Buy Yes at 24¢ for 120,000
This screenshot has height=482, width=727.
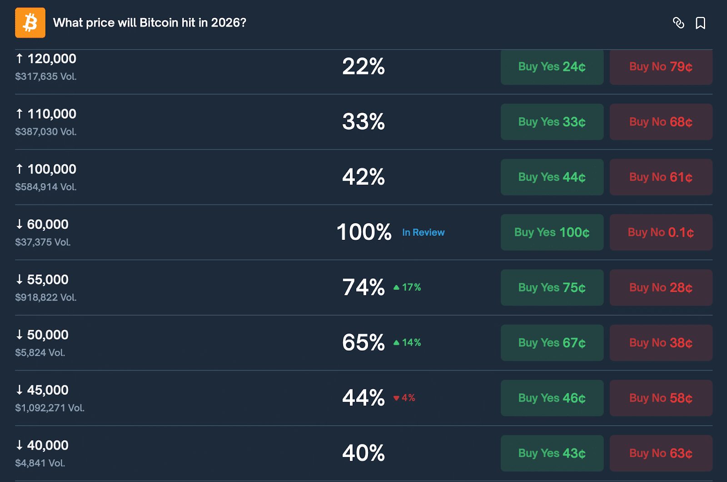click(x=552, y=67)
